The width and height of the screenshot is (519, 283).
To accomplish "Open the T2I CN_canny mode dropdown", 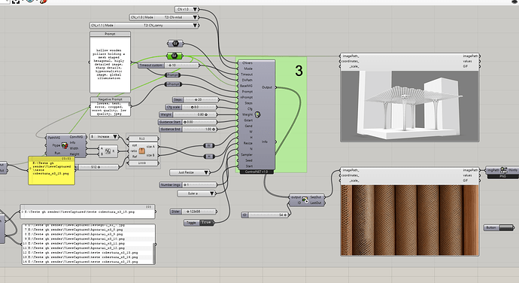I will [x=144, y=25].
